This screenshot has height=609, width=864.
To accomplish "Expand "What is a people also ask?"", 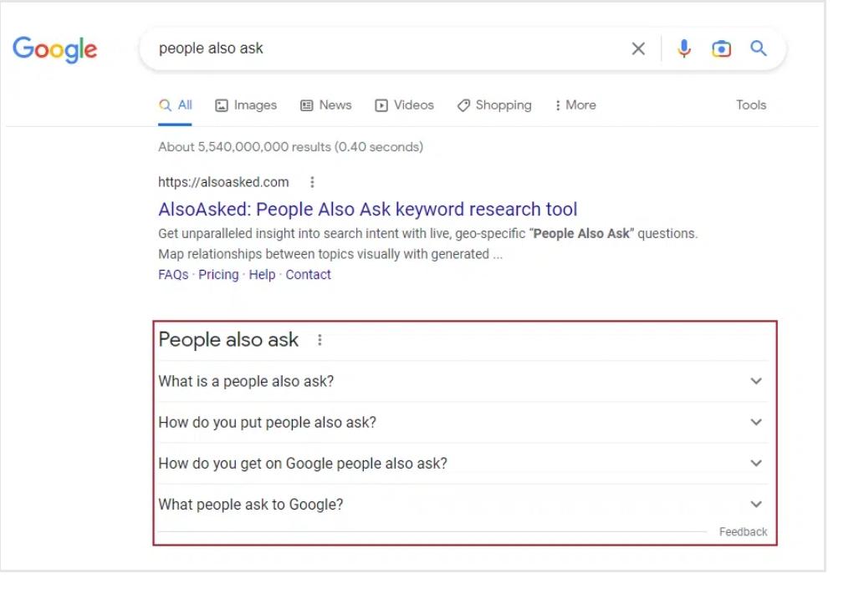I will pos(756,382).
